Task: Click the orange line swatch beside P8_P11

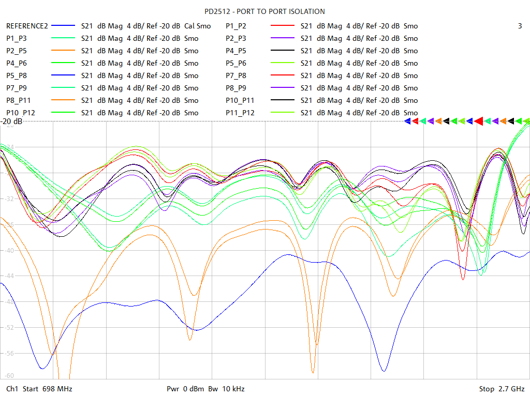Action: point(63,100)
